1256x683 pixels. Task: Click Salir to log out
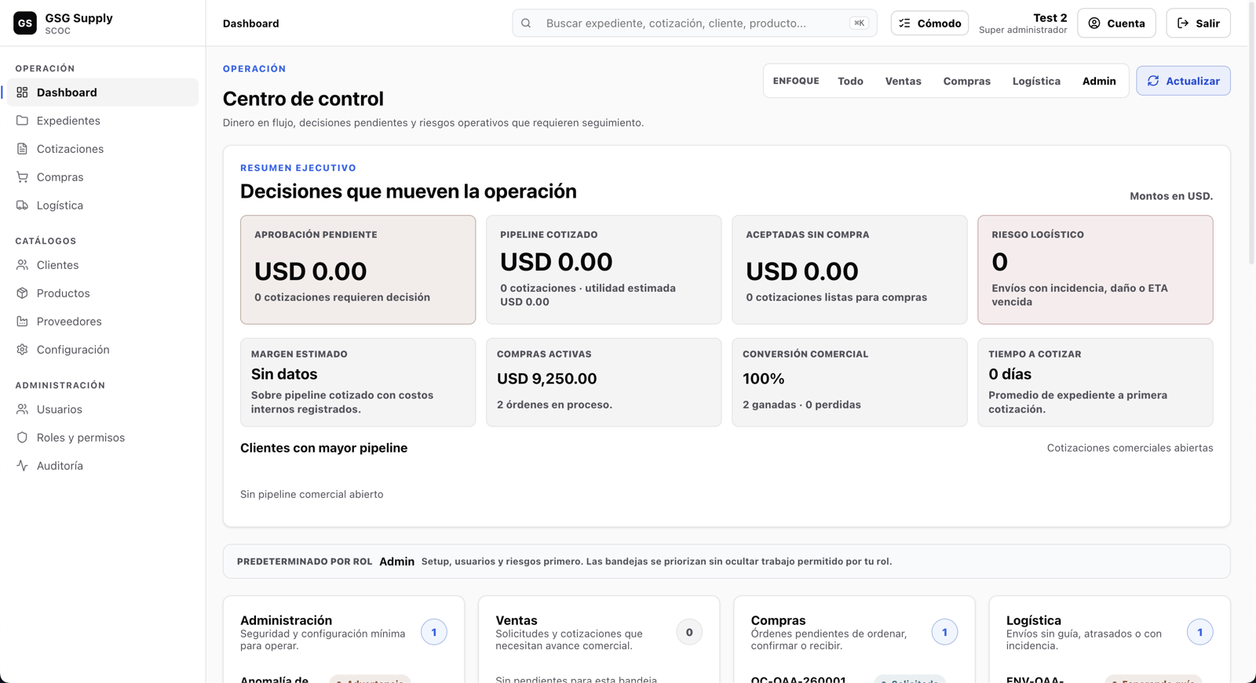pyautogui.click(x=1198, y=24)
